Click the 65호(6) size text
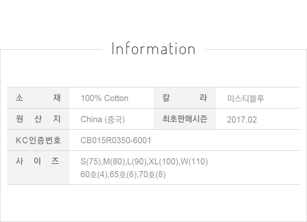This screenshot has width=307, height=222. point(123,174)
